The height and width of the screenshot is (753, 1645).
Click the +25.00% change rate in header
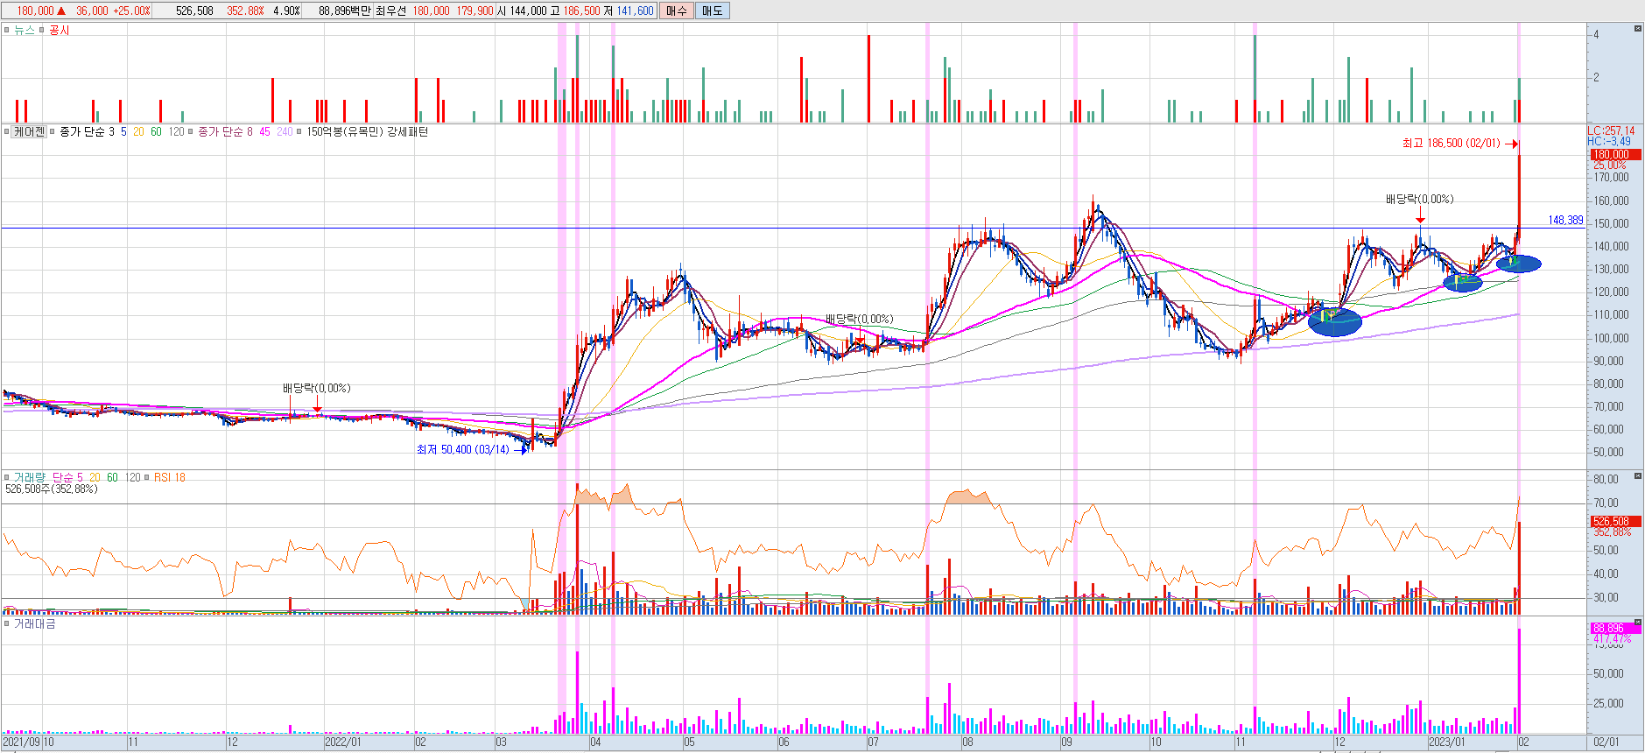pyautogui.click(x=132, y=11)
